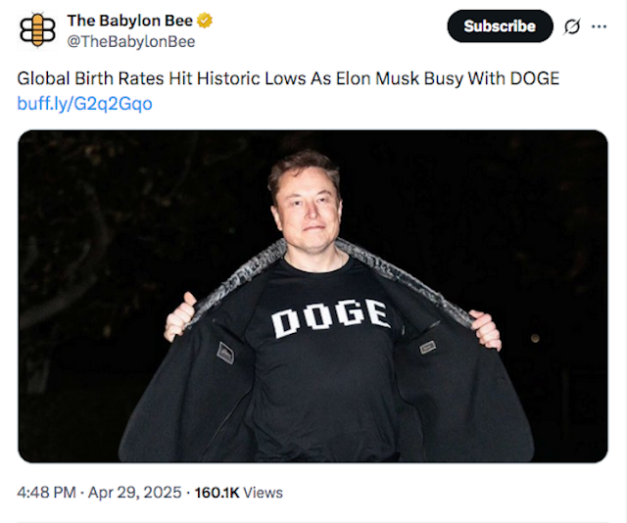This screenshot has width=627, height=523.
Task: Click the 160.1K view count
Action: pyautogui.click(x=217, y=493)
